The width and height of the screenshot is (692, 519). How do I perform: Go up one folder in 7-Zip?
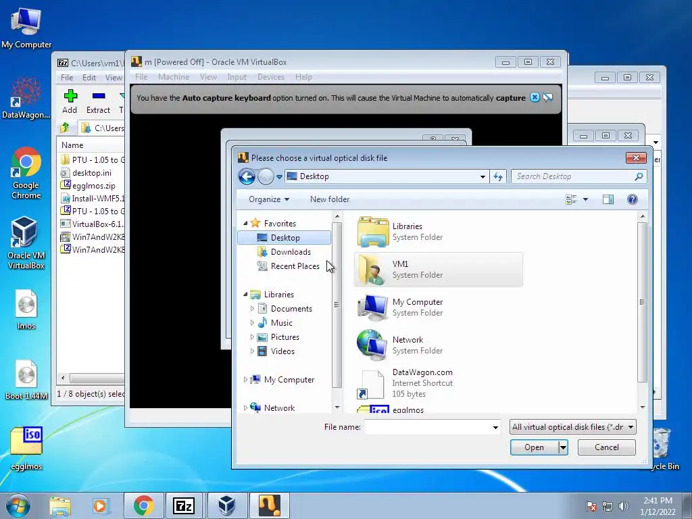(64, 128)
